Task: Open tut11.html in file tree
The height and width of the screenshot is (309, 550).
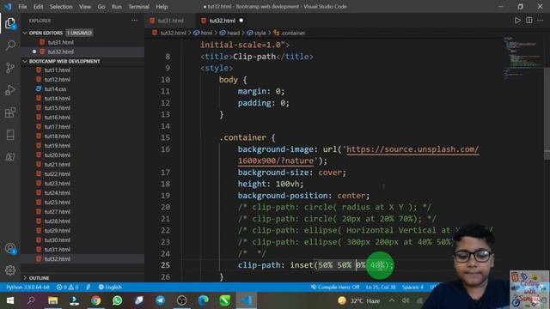Action: pos(57,70)
